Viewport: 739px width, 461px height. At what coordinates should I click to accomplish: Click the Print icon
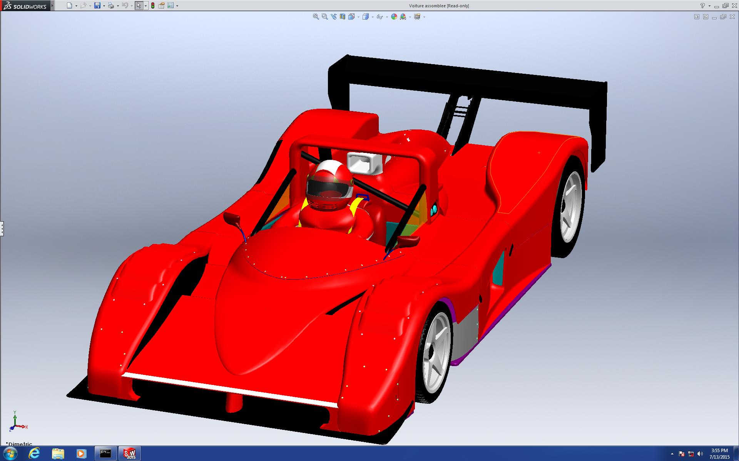click(111, 5)
